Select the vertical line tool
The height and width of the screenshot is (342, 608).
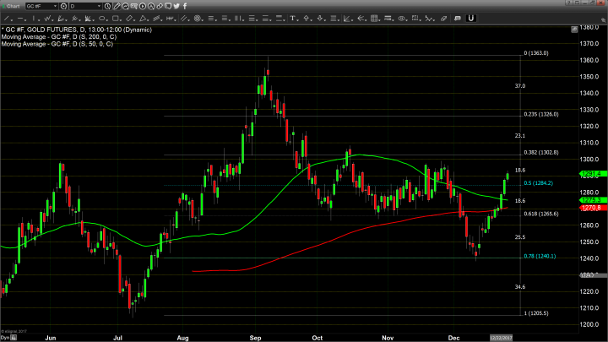click(x=34, y=19)
